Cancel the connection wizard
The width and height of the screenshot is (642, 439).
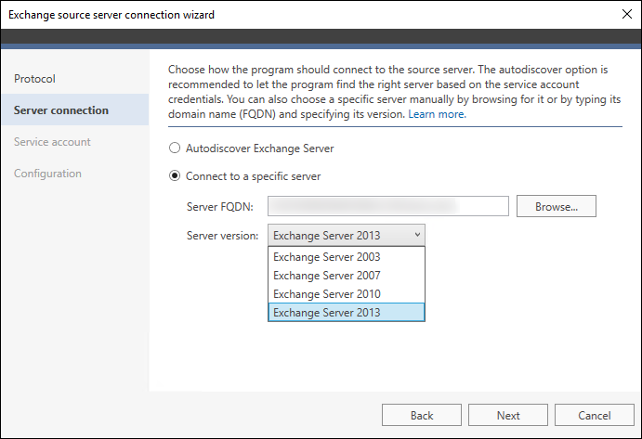595,415
